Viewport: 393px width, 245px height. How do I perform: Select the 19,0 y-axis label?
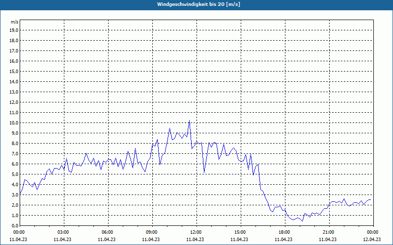coord(14,30)
